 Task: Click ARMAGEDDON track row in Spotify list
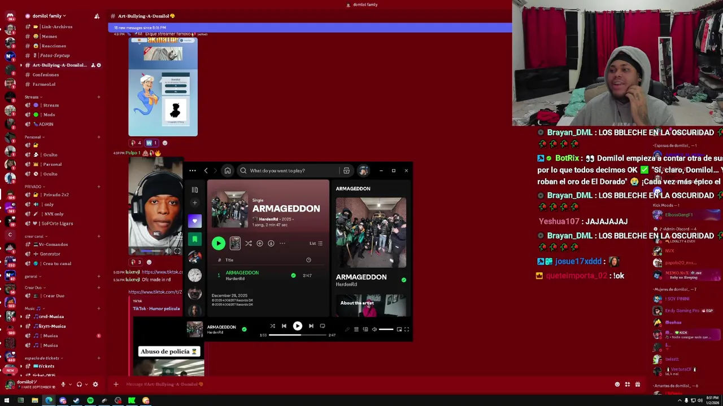(x=268, y=275)
